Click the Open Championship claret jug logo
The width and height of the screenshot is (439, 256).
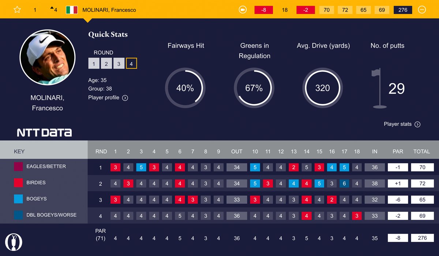click(14, 242)
